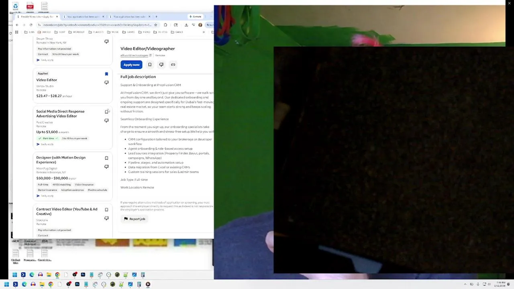Open the Chrome extensions puzzle icon

click(x=165, y=25)
